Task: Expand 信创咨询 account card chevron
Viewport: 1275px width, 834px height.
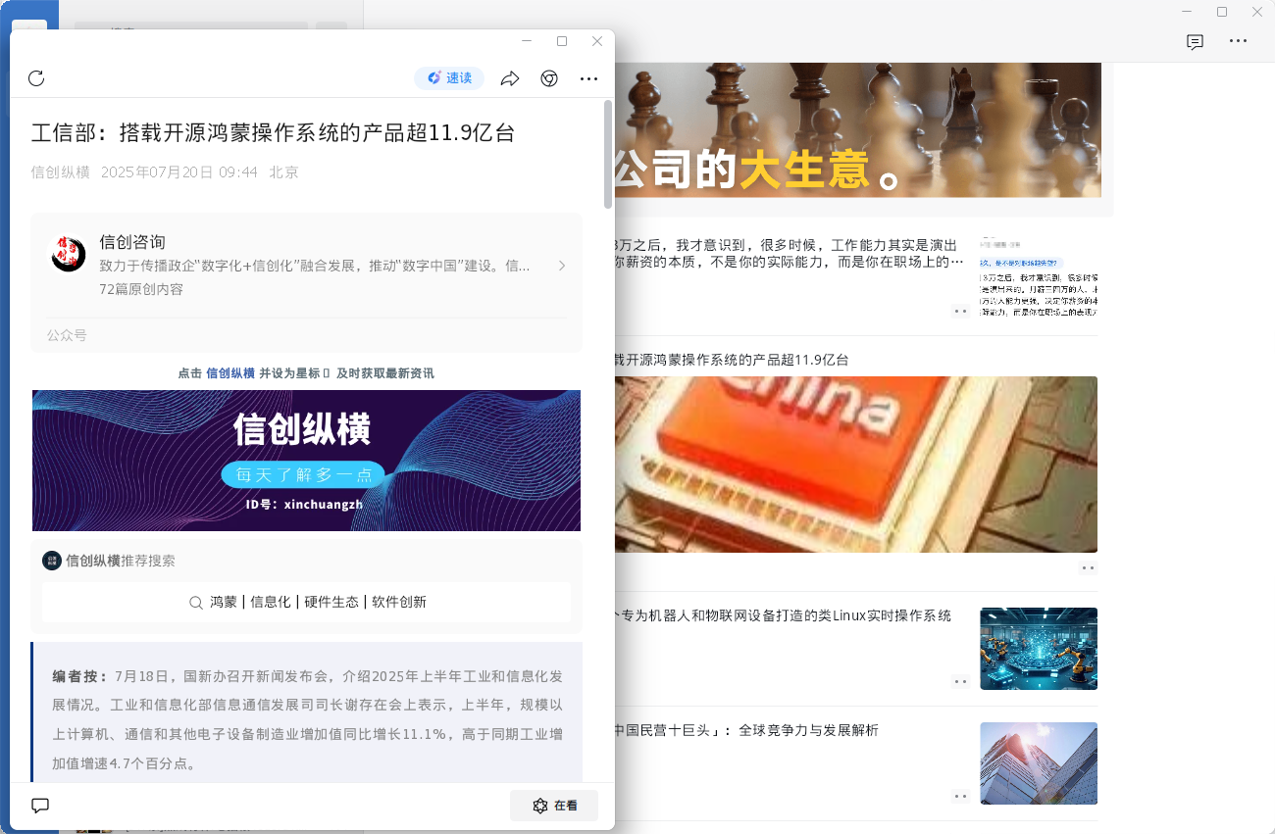Action: click(562, 266)
